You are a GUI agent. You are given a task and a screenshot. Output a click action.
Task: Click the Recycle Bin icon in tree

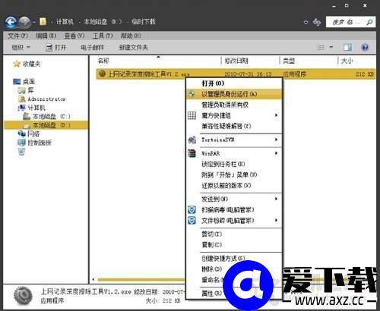click(x=22, y=152)
